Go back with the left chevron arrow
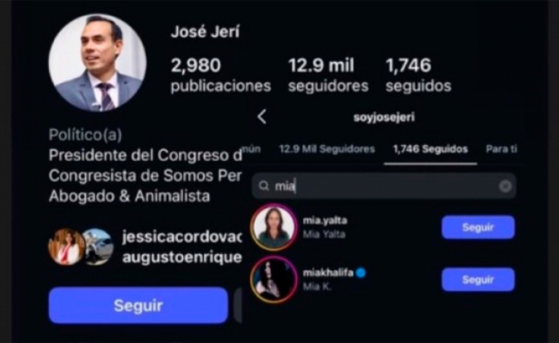 (x=262, y=117)
